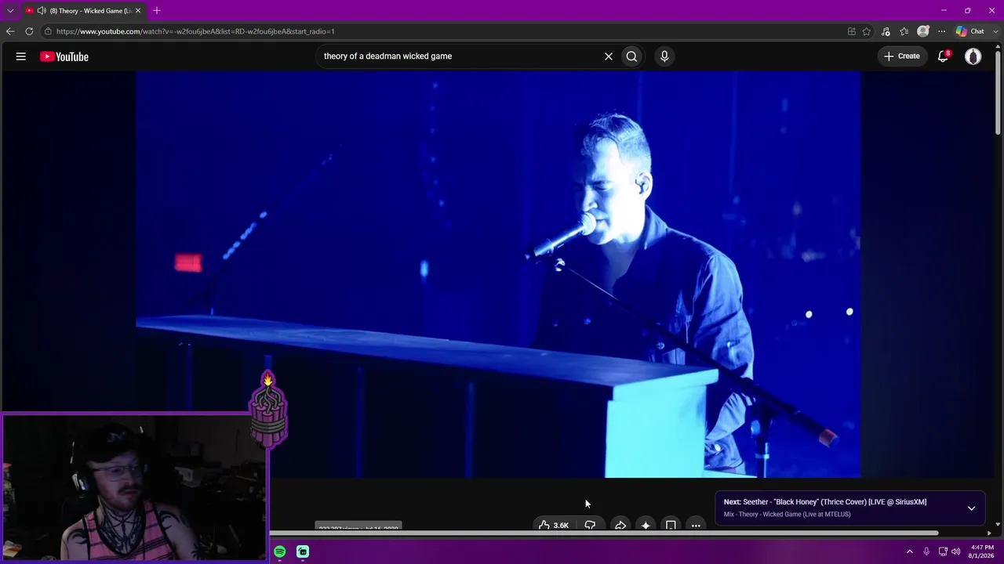Open taskbar microphone status icon
Viewport: 1004px width, 564px height.
point(926,552)
